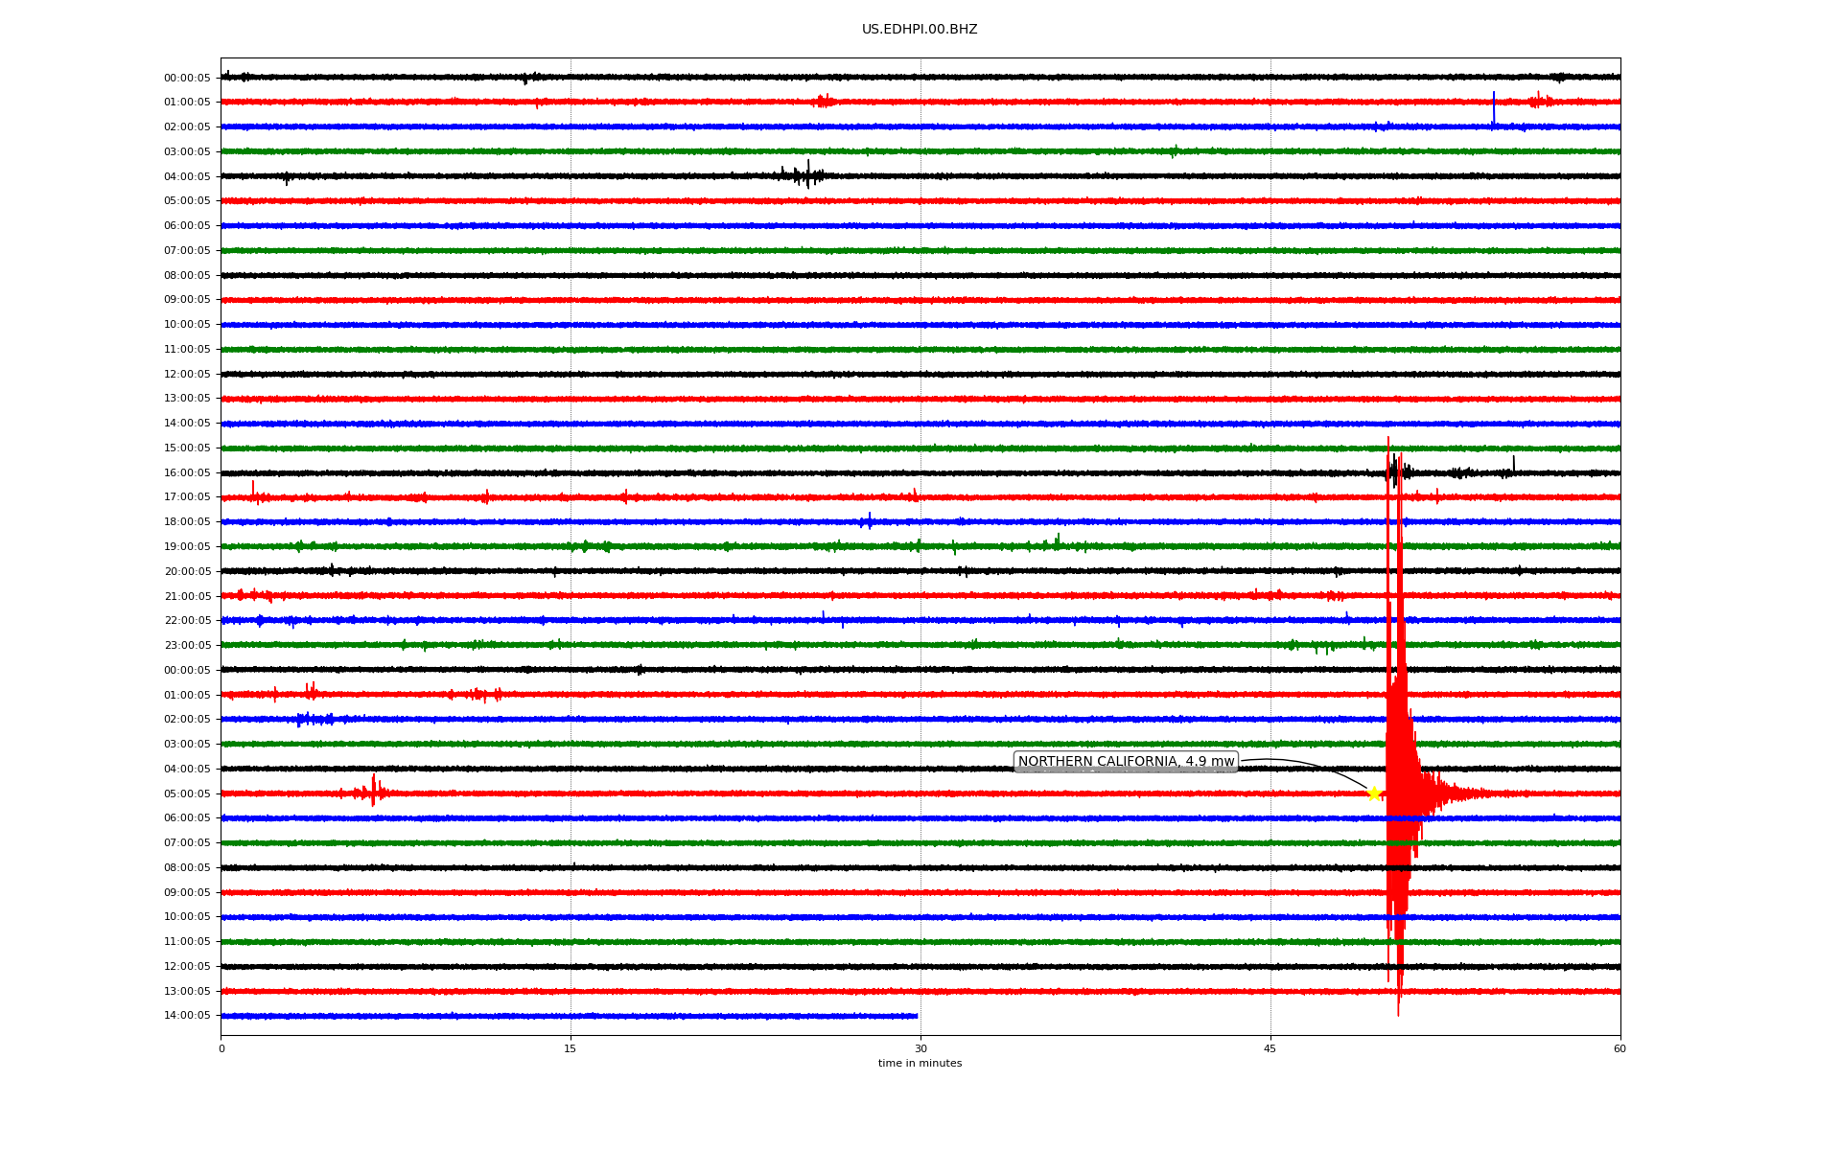Click the first 10:00:05 row label

click(187, 324)
